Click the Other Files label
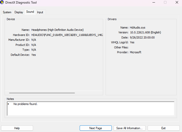This screenshot has height=132, width=182. [121, 47]
